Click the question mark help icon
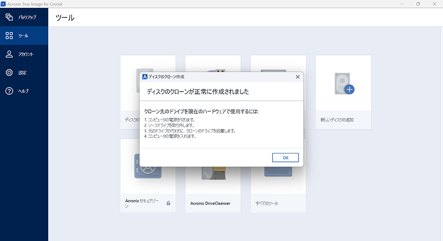 [9, 91]
